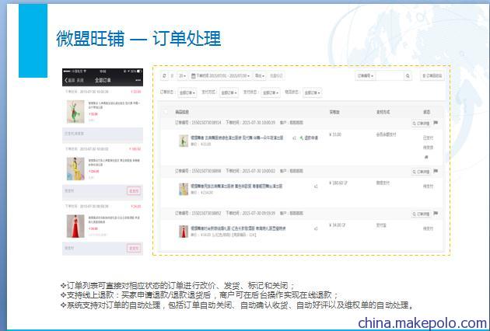Viewport: 490px width, 331px height.
Task: Click the china.makepolo.com link
Action: click(424, 323)
